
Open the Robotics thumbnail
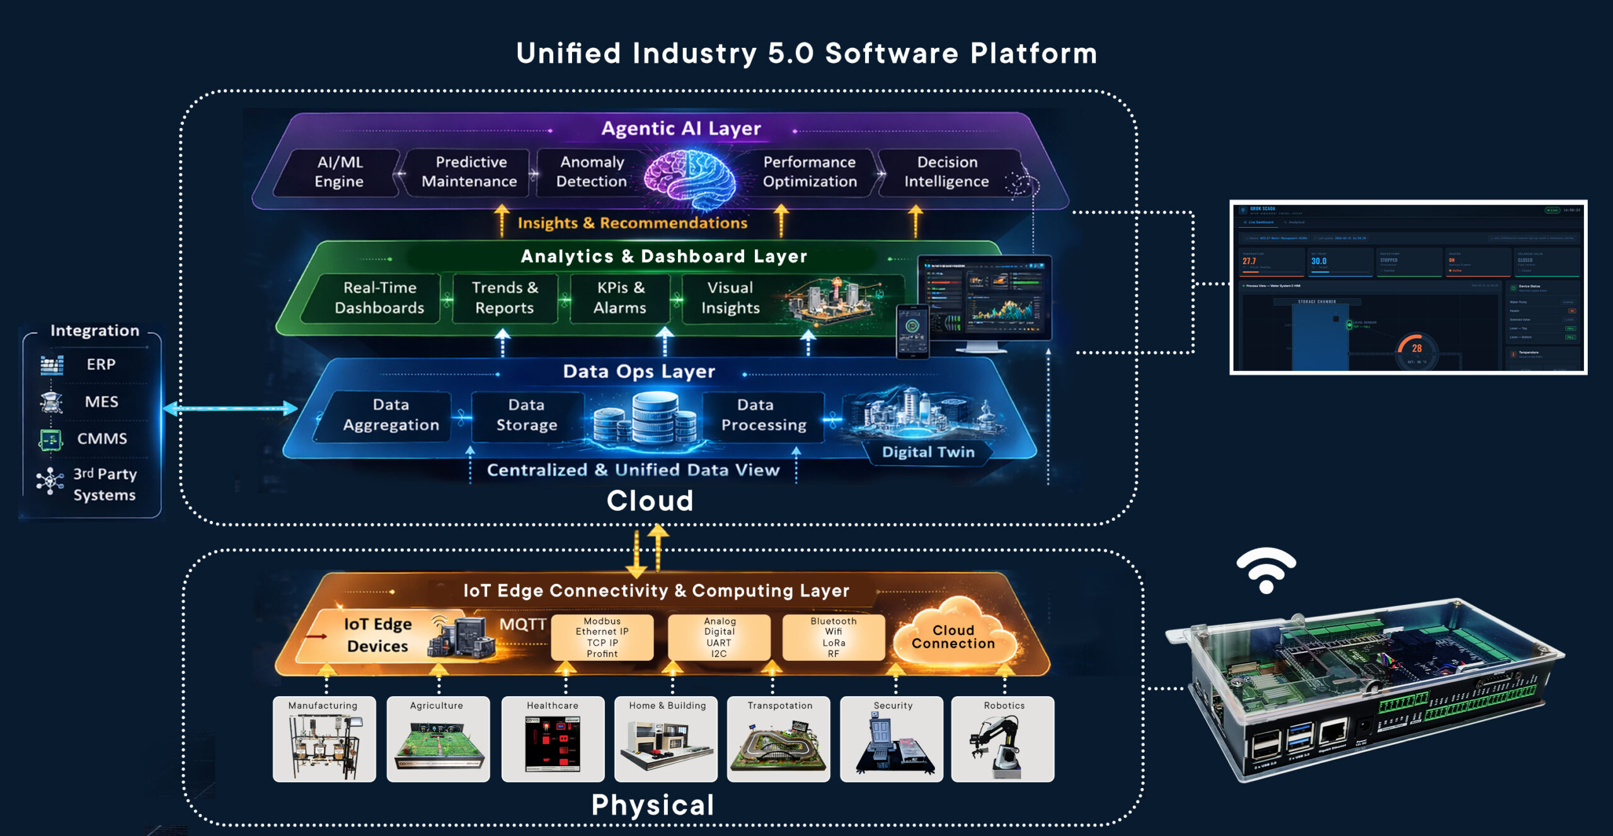click(x=1003, y=738)
